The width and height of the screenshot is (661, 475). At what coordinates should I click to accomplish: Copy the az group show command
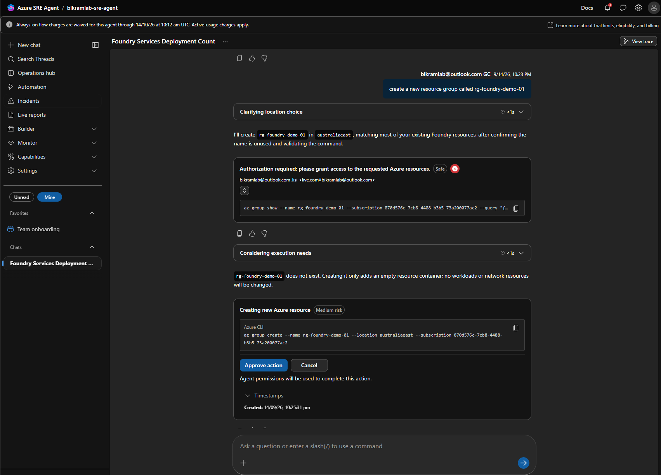coord(516,209)
